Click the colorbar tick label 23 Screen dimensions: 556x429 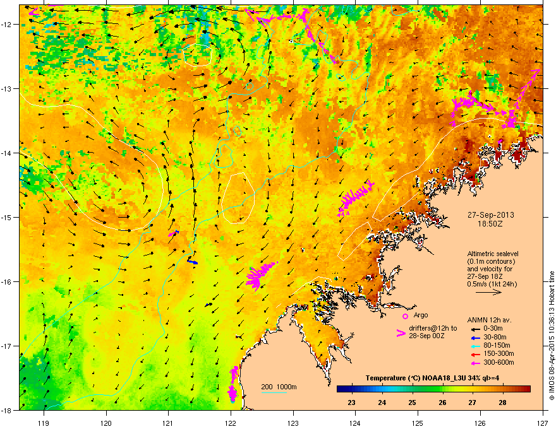(x=351, y=403)
